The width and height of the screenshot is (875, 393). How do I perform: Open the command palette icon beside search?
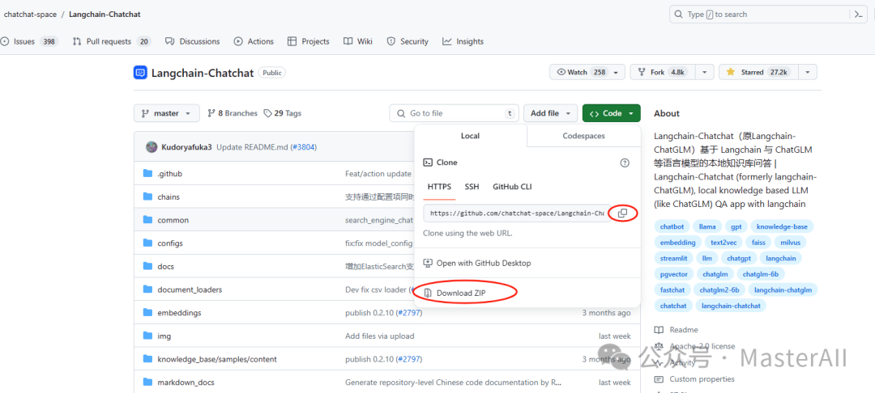pyautogui.click(x=858, y=15)
